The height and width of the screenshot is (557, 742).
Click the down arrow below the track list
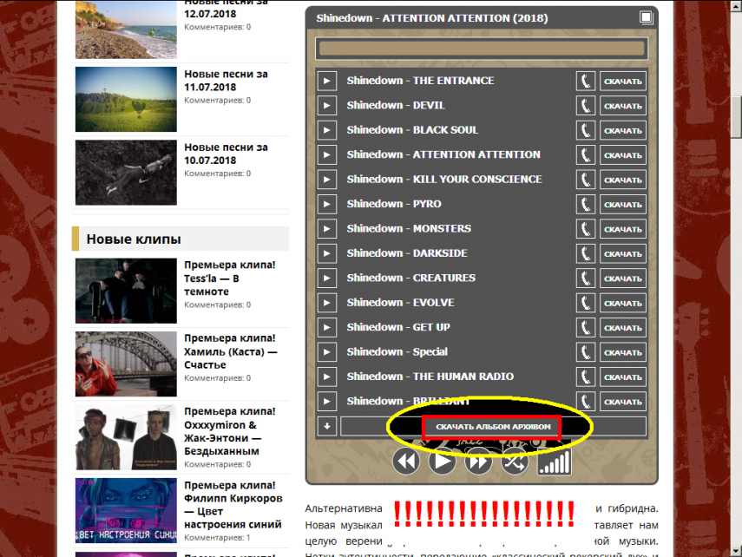tap(326, 426)
